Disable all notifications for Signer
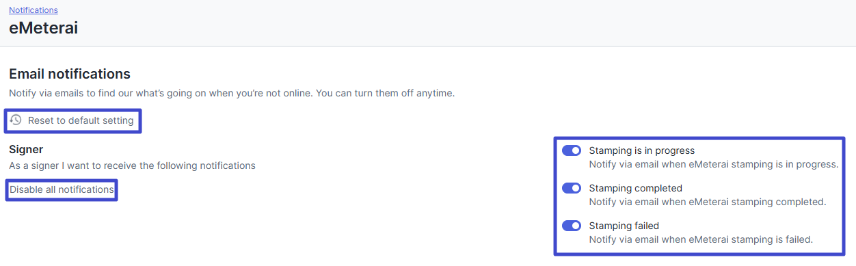This screenshot has width=856, height=266. point(62,189)
